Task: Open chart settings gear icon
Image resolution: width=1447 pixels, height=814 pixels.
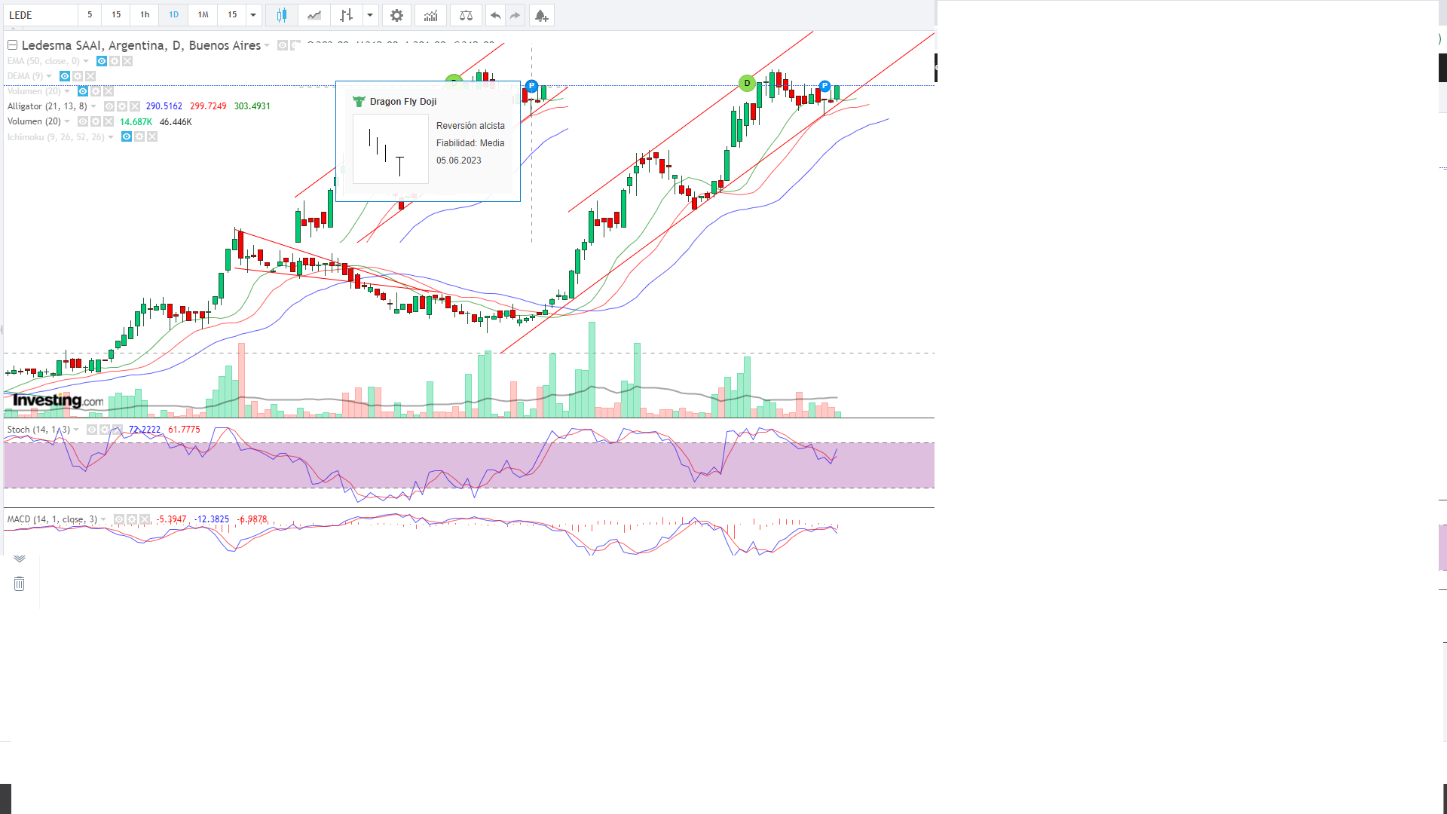Action: 396,15
